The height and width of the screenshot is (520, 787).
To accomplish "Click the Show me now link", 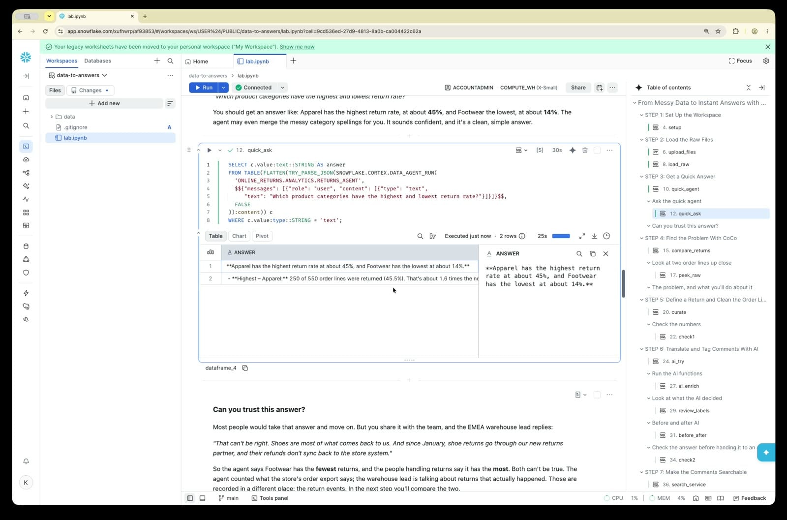I will pyautogui.click(x=297, y=47).
